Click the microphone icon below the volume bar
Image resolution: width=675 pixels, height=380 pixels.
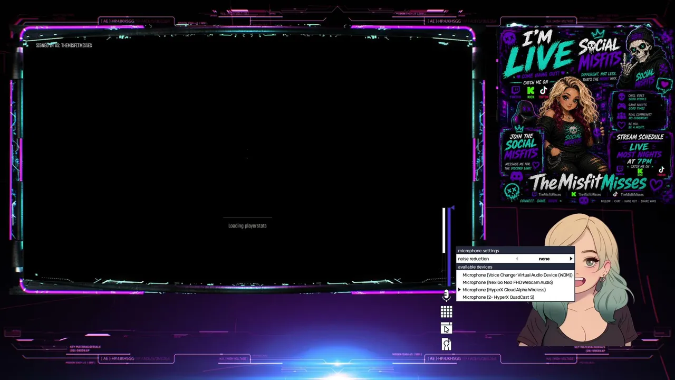(x=446, y=296)
